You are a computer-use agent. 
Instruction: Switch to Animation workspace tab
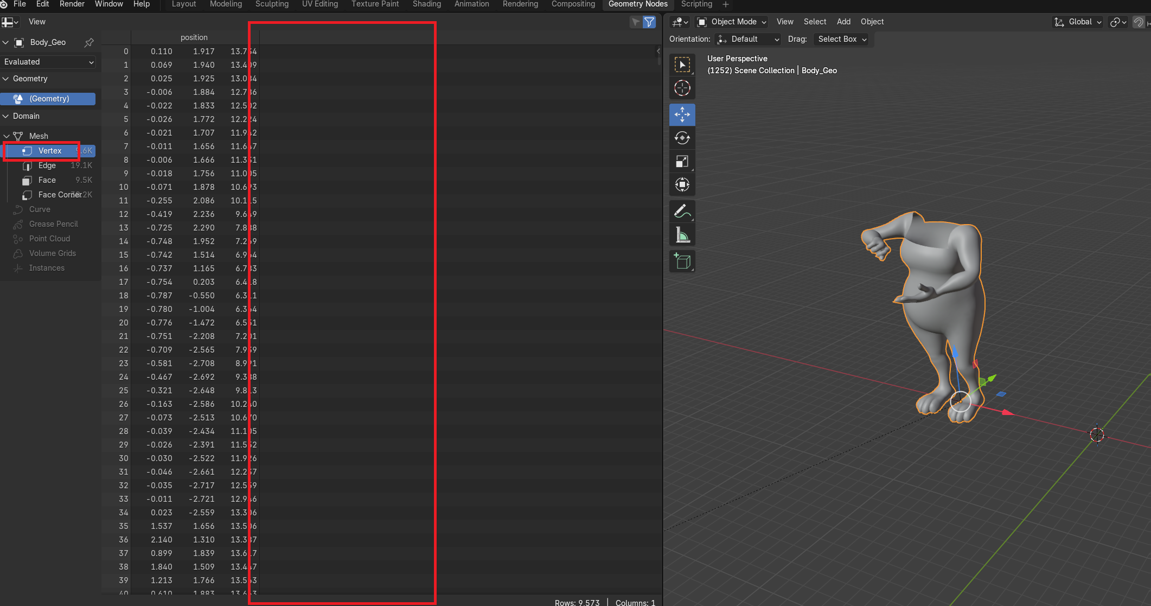(472, 4)
